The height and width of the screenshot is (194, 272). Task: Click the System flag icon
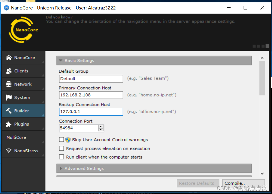[9, 97]
